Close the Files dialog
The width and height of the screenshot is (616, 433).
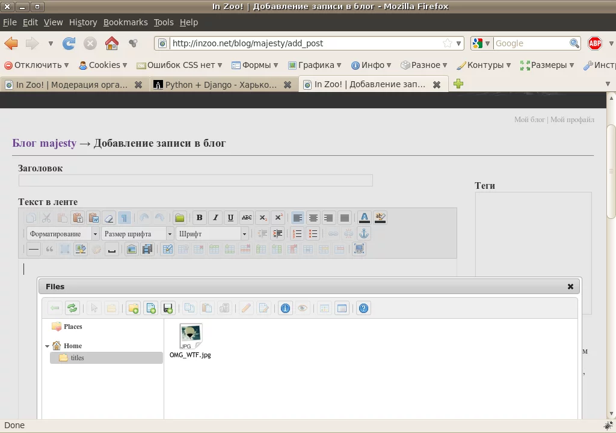pyautogui.click(x=570, y=287)
